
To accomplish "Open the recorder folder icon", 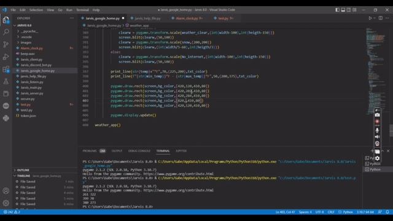I will click(x=377, y=152).
